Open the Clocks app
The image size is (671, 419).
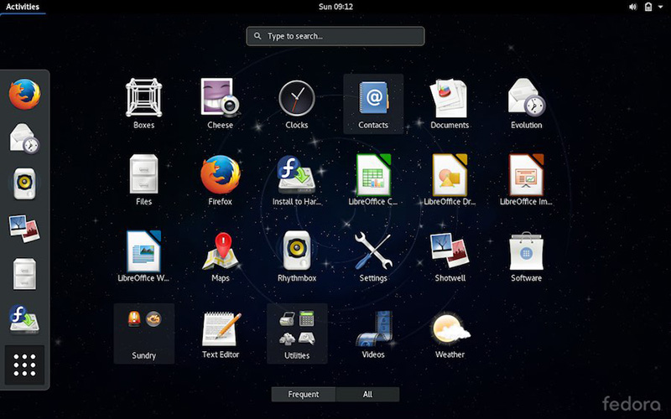coord(297,104)
